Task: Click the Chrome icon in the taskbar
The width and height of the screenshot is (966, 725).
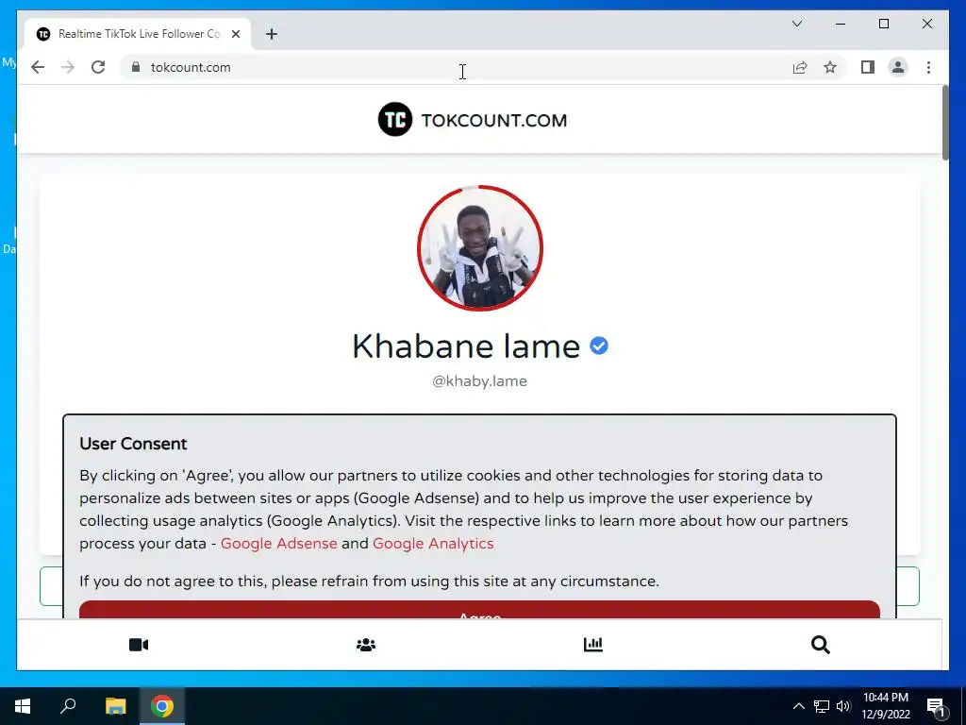Action: pos(162,706)
